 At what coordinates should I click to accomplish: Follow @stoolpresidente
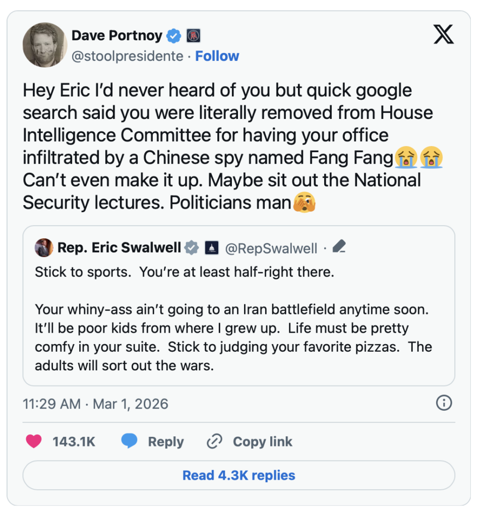pyautogui.click(x=217, y=56)
